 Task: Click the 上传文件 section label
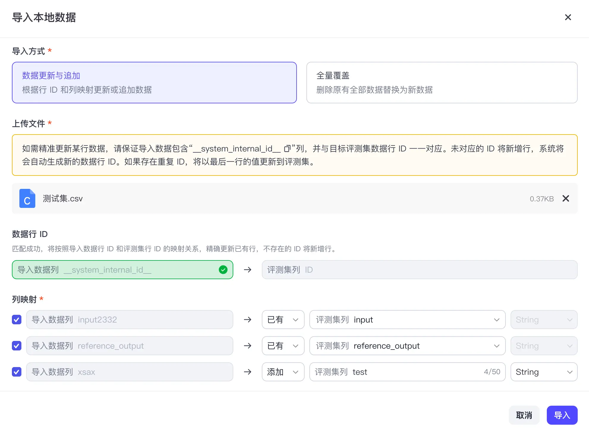[29, 124]
